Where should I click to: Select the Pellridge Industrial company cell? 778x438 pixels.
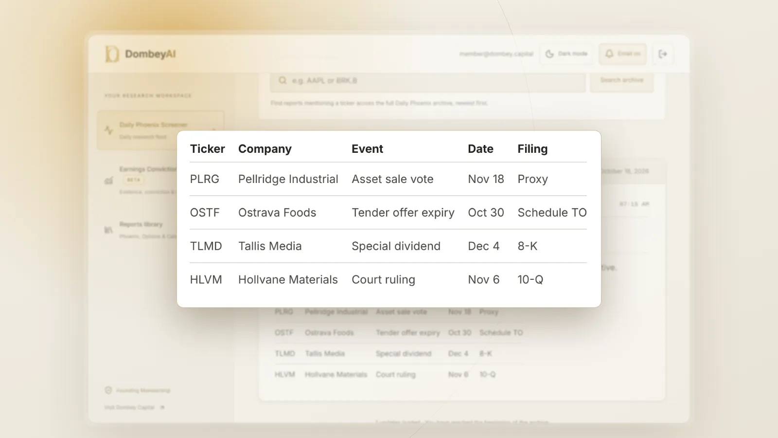point(288,179)
